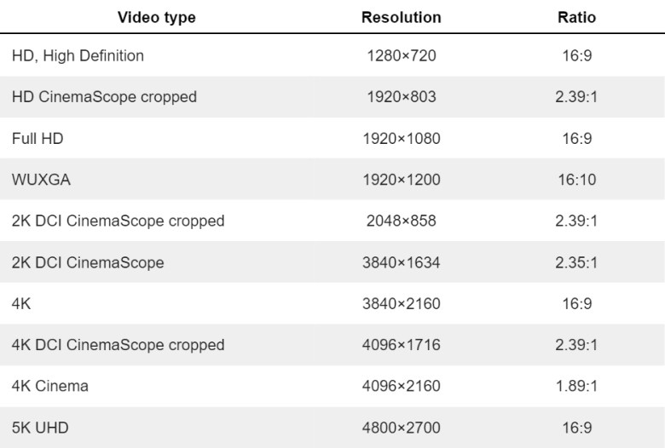Screen dimensions: 665x448
Task: Click the Video type column header
Action: (156, 17)
